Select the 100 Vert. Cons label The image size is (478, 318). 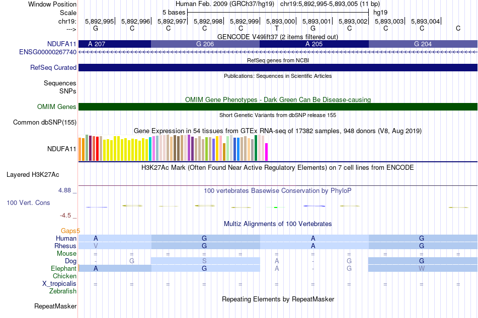(x=28, y=202)
